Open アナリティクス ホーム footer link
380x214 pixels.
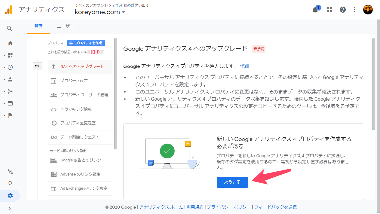(x=161, y=207)
